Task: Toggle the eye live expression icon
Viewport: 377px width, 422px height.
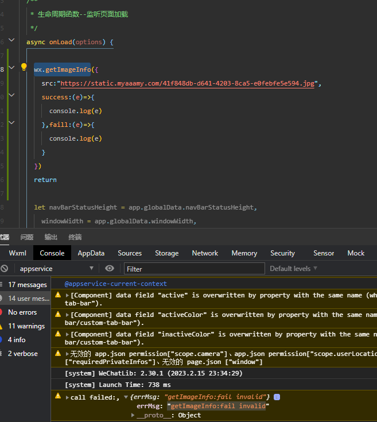Action: pyautogui.click(x=110, y=268)
